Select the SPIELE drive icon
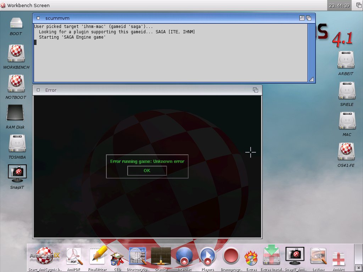 [x=347, y=90]
